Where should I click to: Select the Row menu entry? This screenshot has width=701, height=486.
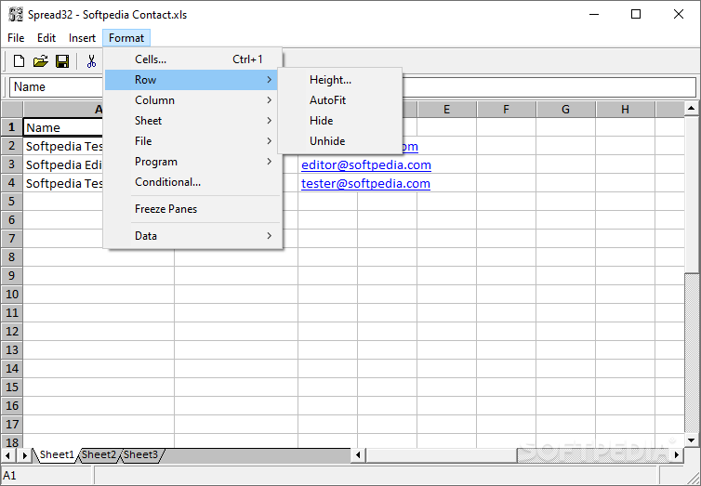click(x=192, y=80)
